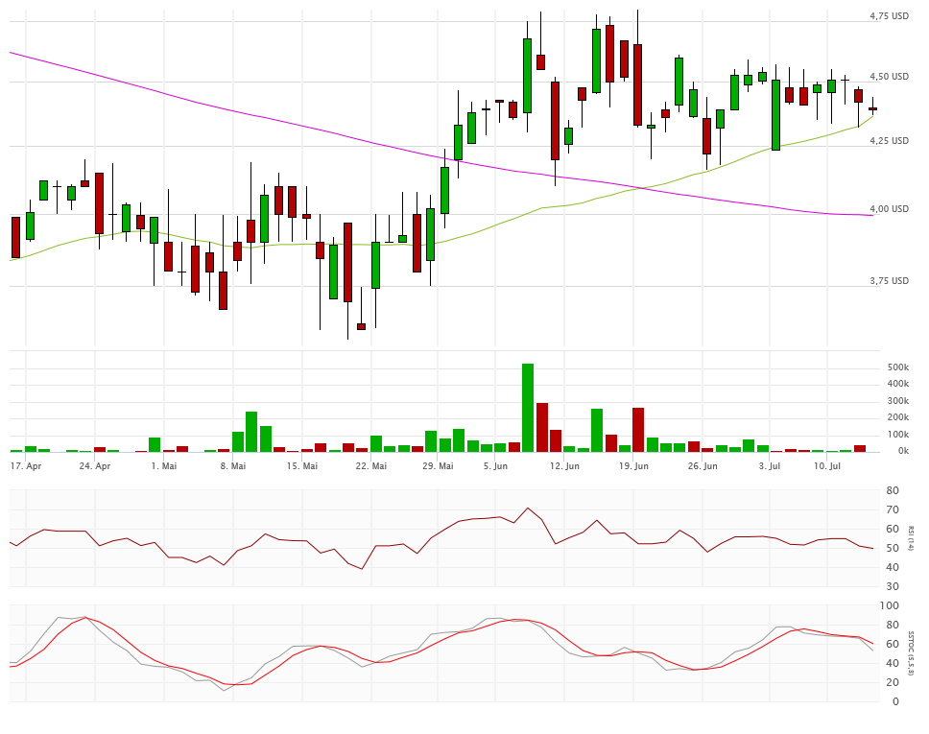Click the 500k volume axis label
This screenshot has height=734, width=929.
point(897,367)
